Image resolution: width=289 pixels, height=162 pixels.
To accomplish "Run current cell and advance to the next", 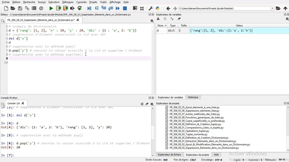I will [x=65, y=8].
